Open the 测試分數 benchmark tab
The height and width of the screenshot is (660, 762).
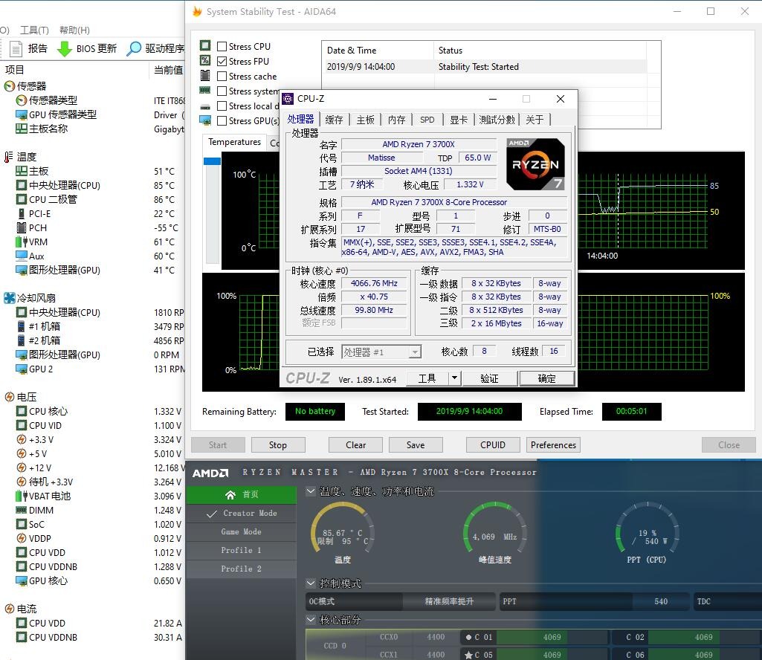[x=497, y=120]
